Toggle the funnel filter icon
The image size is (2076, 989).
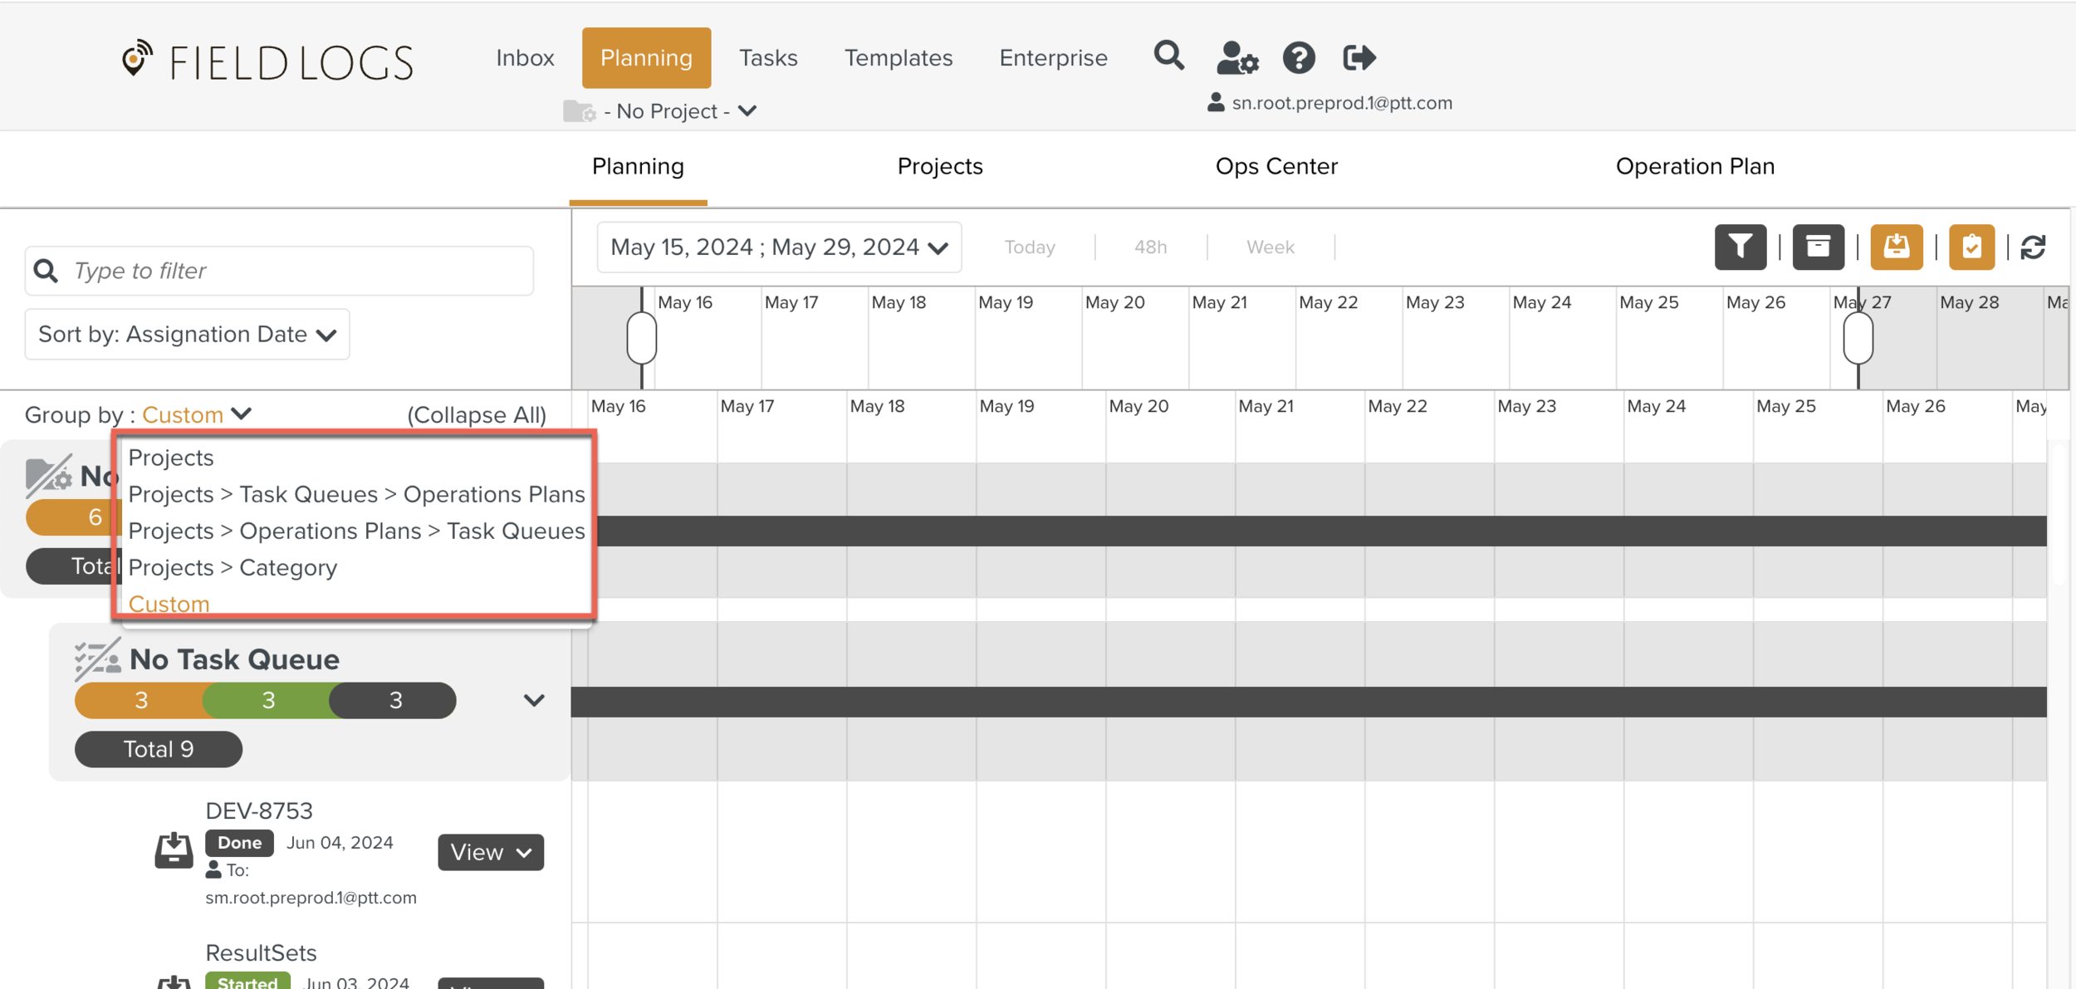point(1740,247)
